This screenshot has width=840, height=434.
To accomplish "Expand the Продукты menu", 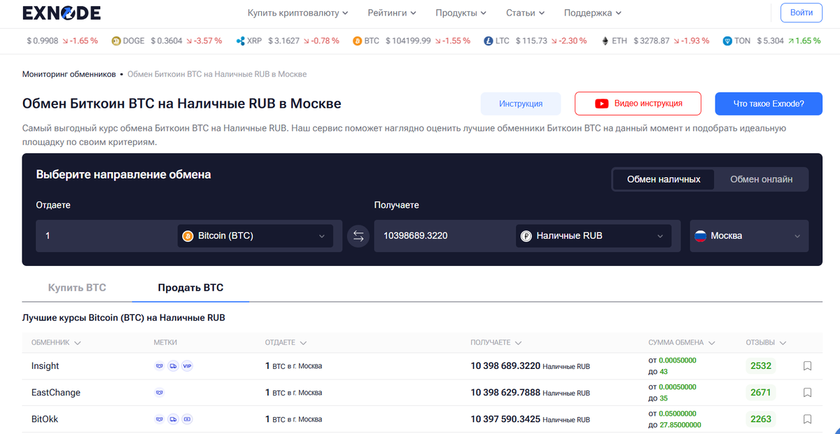I will coord(461,13).
